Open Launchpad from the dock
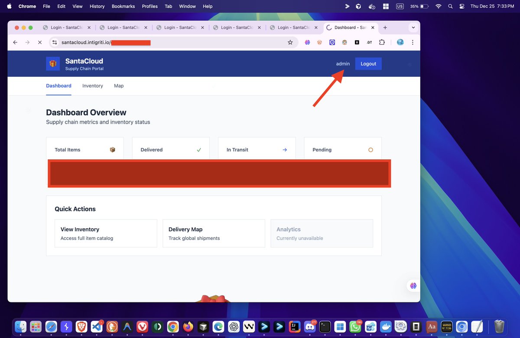Image resolution: width=520 pixels, height=338 pixels. coord(36,326)
